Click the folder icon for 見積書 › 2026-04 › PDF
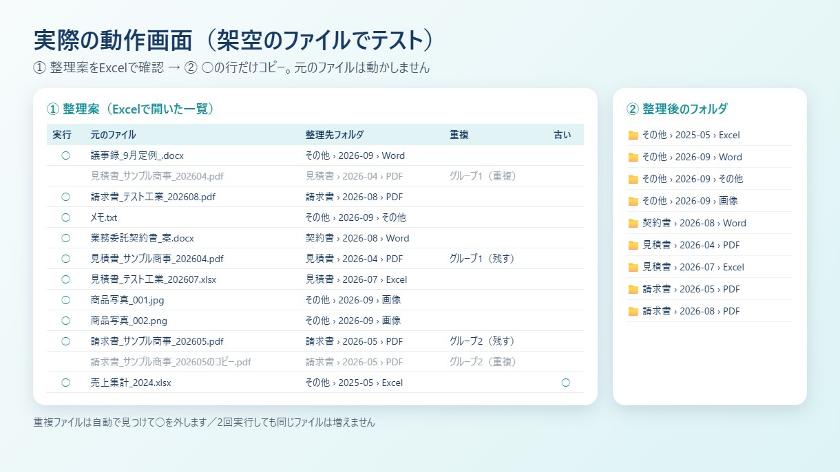840x472 pixels. click(x=633, y=246)
